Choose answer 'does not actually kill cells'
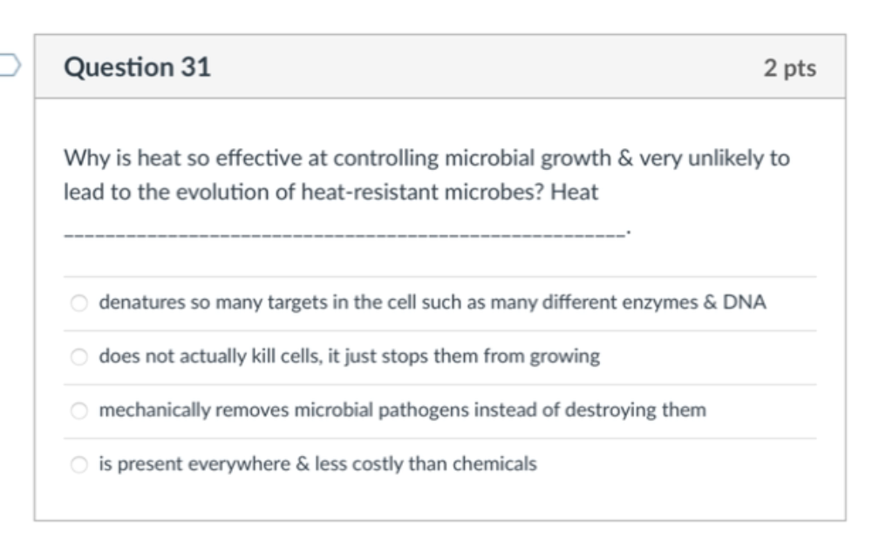 79,356
